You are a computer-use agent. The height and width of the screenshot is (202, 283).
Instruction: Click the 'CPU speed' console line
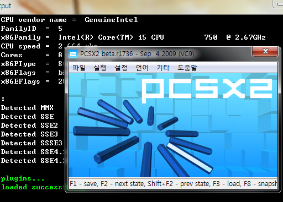32,46
